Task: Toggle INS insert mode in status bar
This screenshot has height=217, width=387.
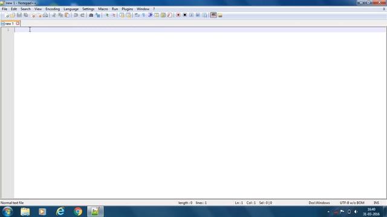Action: coord(376,203)
